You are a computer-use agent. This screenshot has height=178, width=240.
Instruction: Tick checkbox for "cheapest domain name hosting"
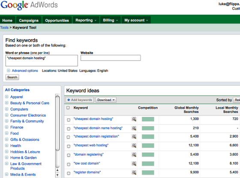(69, 129)
